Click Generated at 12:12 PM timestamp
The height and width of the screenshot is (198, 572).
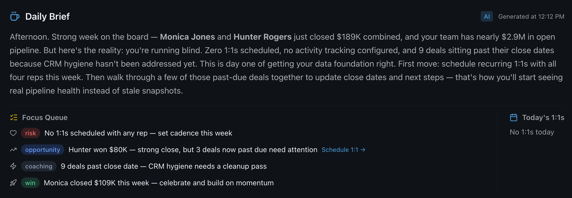tap(531, 16)
